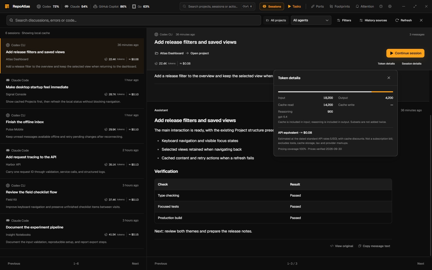Open the Attention bell notifications
The width and height of the screenshot is (432, 270).
(365, 6)
